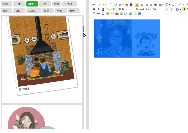Insert video with the film icon
Screen dimensions: 188x133
click(140, 14)
